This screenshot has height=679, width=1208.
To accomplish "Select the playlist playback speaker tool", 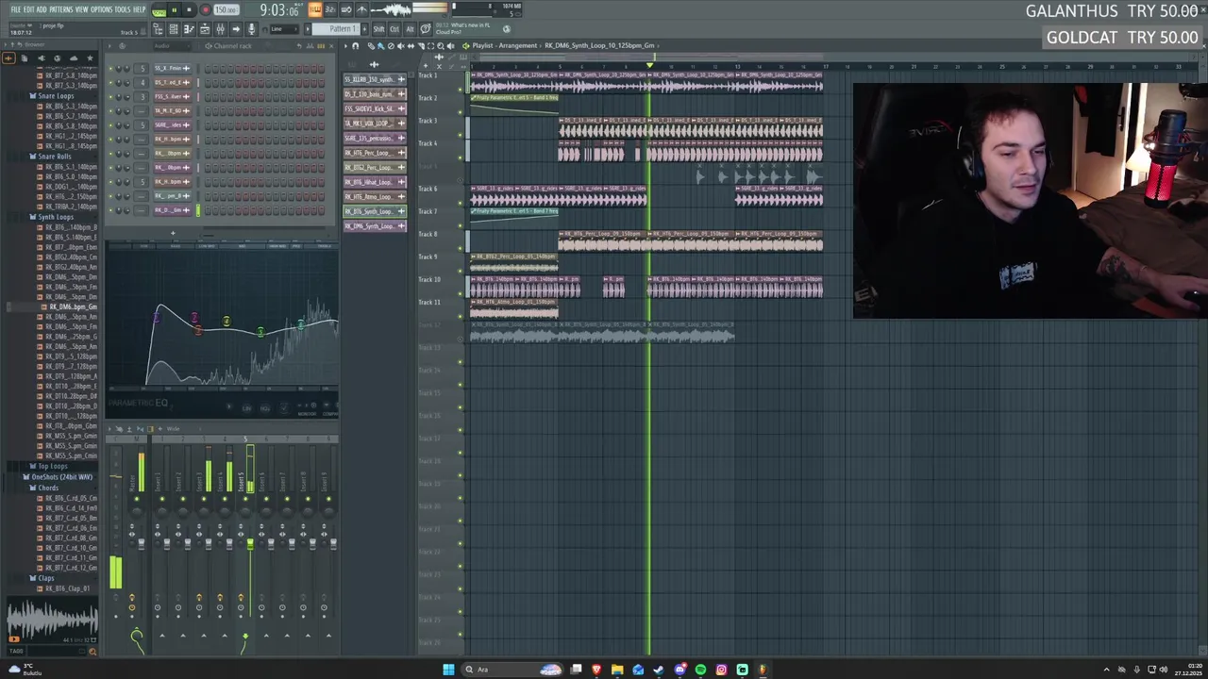I will 450,45.
